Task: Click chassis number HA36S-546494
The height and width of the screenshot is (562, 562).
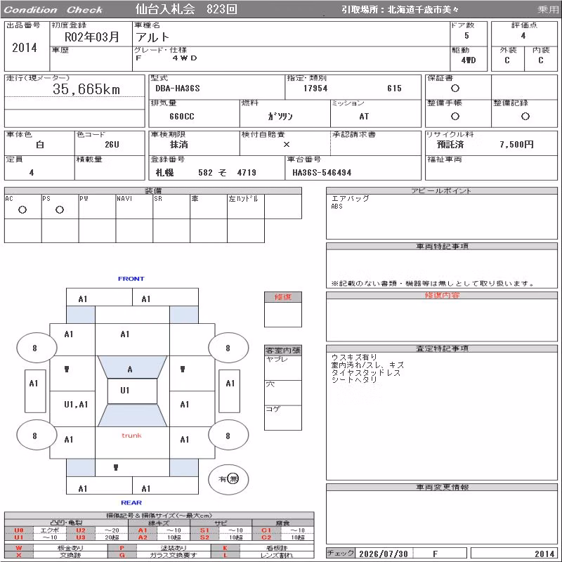Action: coord(322,173)
